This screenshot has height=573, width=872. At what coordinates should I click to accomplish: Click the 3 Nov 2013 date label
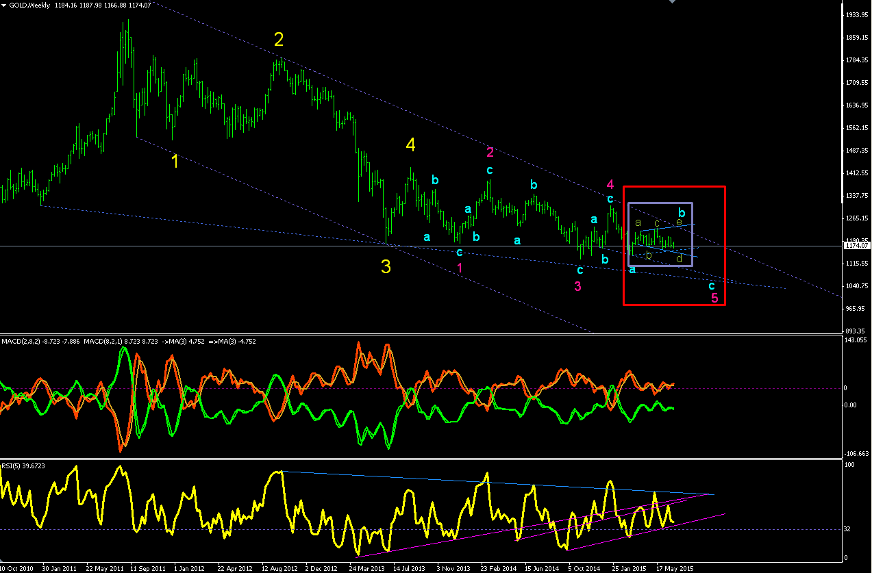[x=453, y=568]
